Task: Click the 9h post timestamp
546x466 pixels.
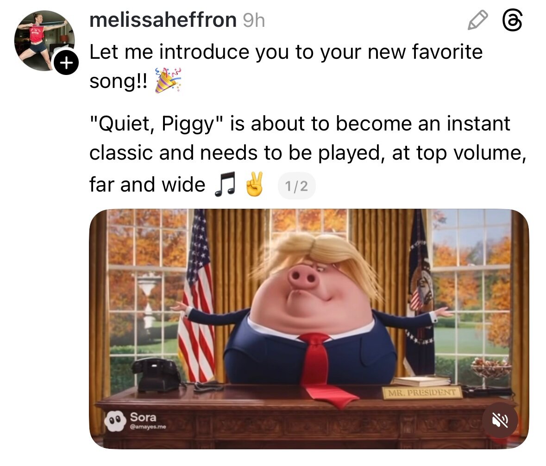Action: click(x=254, y=20)
